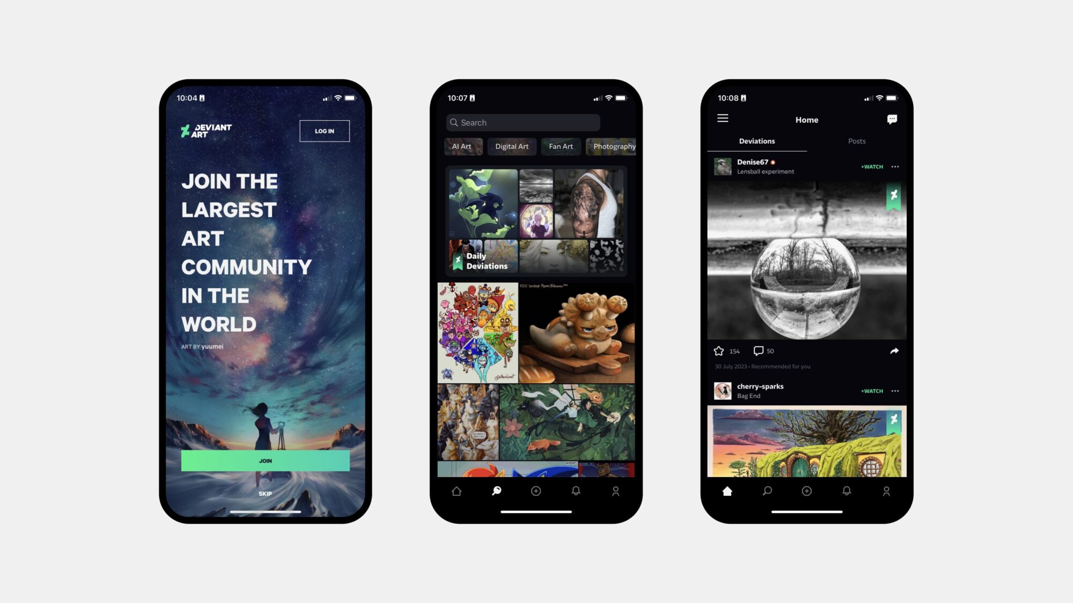Expand the options menu for Denise67 post
This screenshot has height=603, width=1073.
pyautogui.click(x=895, y=166)
